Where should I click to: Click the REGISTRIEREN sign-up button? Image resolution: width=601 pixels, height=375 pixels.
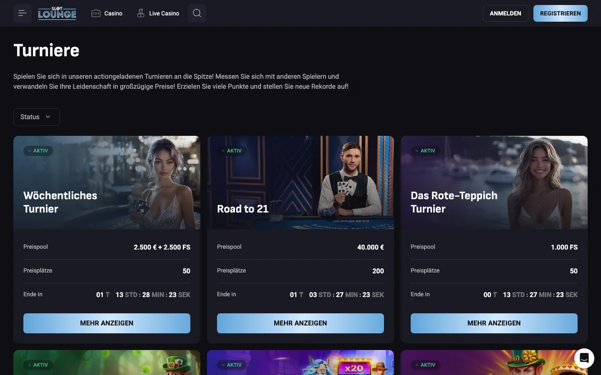click(560, 13)
